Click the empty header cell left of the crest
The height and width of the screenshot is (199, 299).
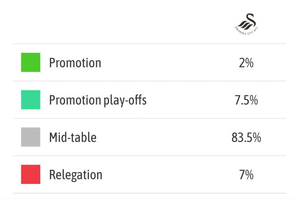pyautogui.click(x=100, y=22)
